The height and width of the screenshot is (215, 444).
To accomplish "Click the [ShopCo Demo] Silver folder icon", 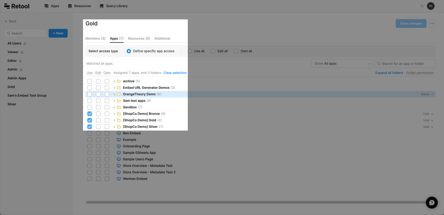I will tap(119, 127).
